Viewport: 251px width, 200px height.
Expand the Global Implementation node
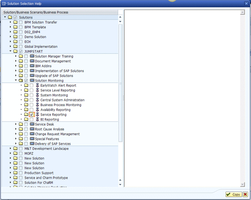[x=10, y=46]
